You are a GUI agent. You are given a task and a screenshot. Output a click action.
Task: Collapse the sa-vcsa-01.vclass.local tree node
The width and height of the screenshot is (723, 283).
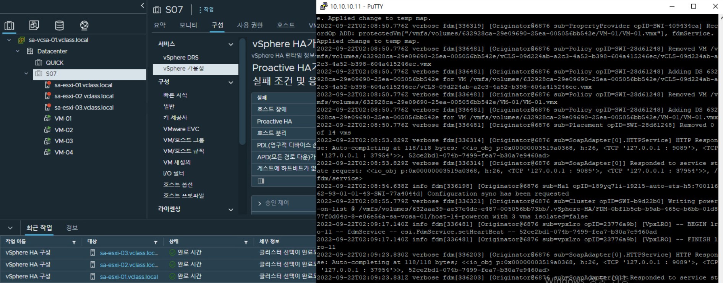tap(9, 40)
